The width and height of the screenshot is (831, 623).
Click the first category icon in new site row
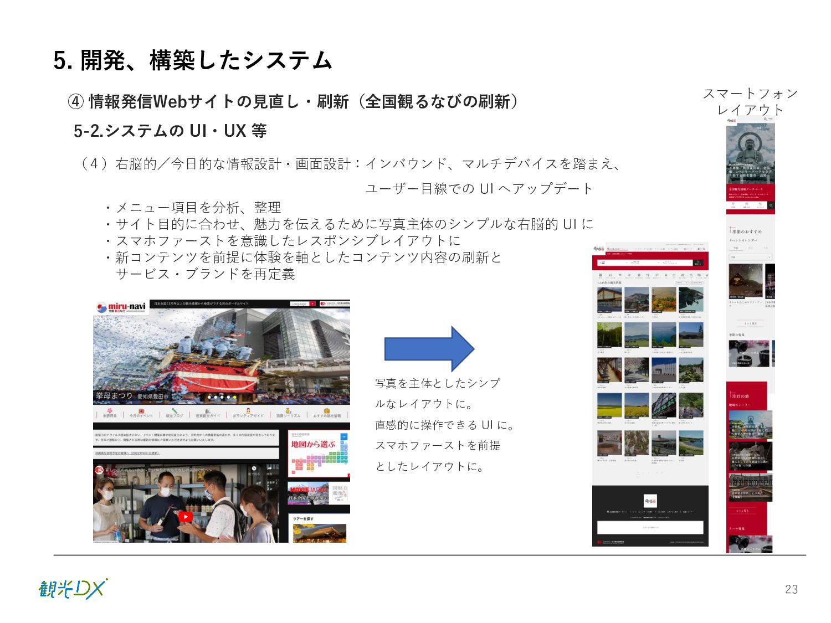pos(601,275)
